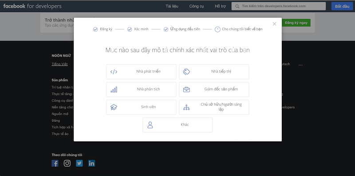Open Đăng footer link
The width and height of the screenshot is (355, 176).
pos(56,121)
